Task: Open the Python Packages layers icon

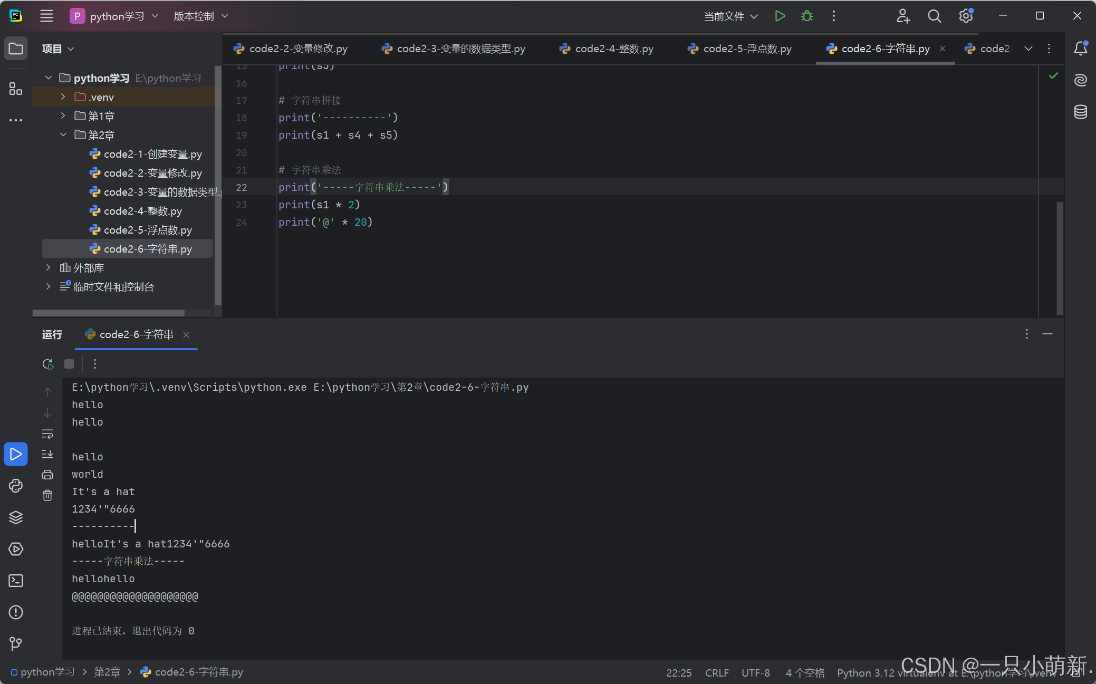Action: tap(16, 517)
